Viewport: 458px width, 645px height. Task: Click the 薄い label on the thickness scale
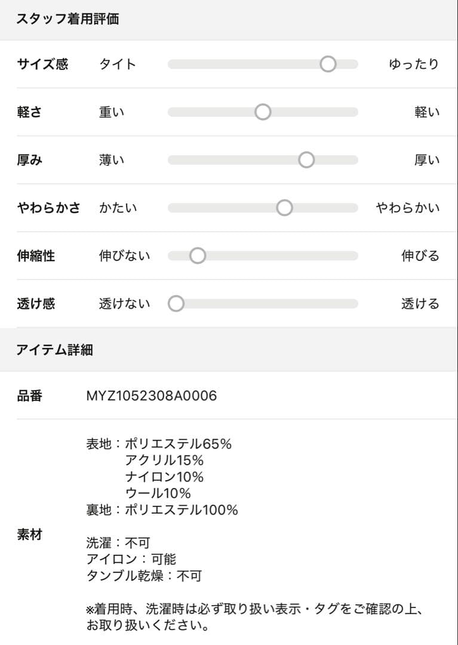(x=112, y=160)
